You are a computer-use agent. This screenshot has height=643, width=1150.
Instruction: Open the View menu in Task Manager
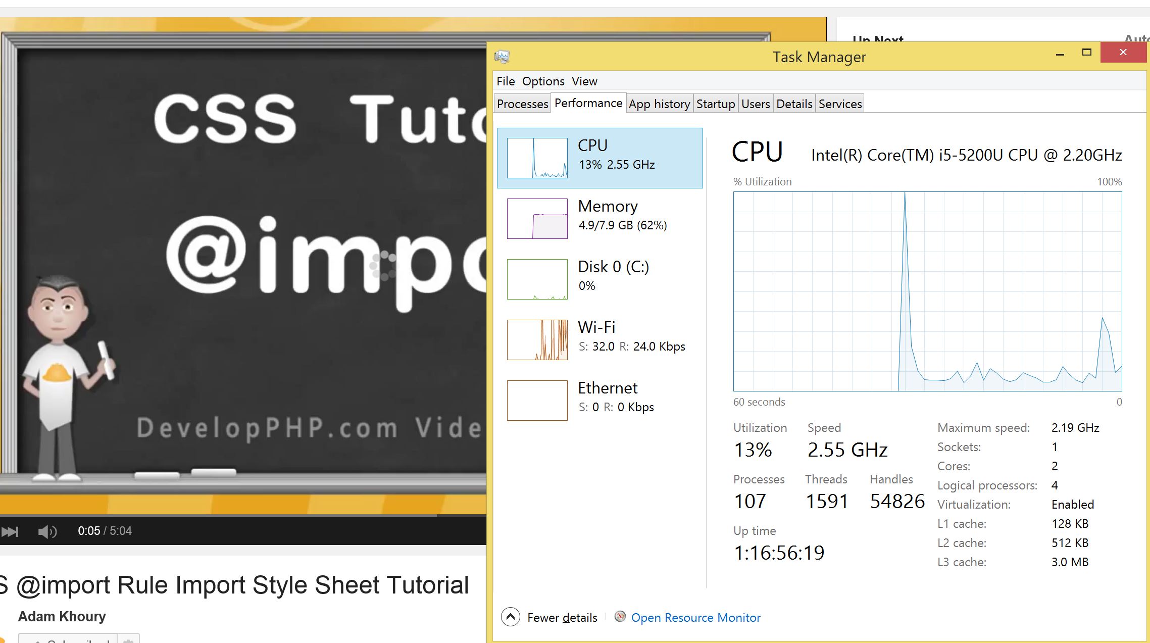[584, 81]
